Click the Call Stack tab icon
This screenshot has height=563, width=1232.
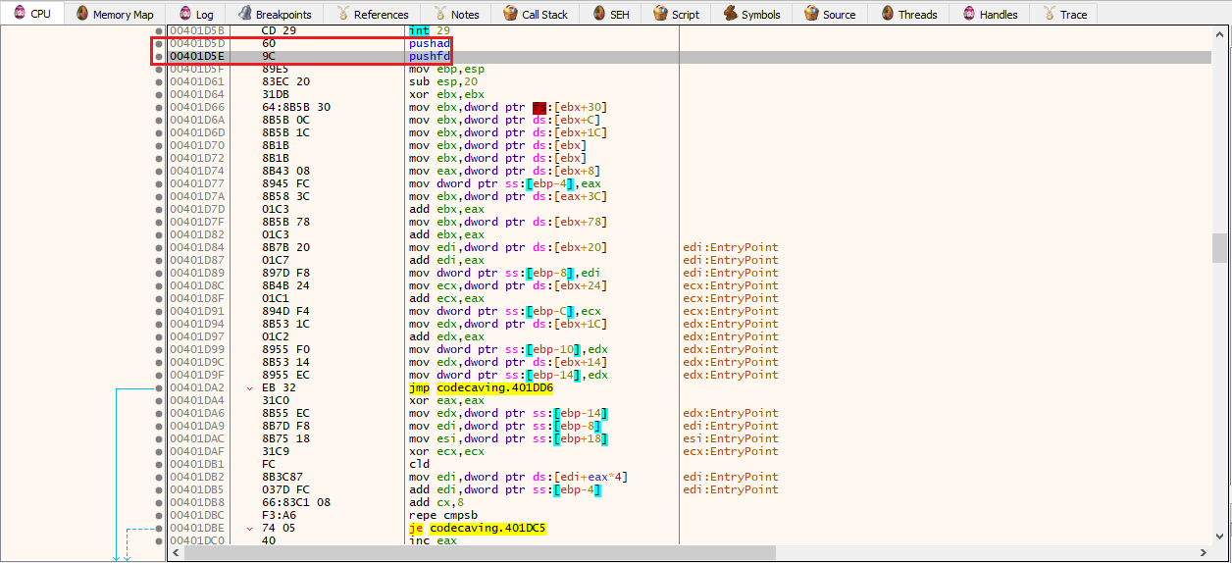tap(510, 14)
